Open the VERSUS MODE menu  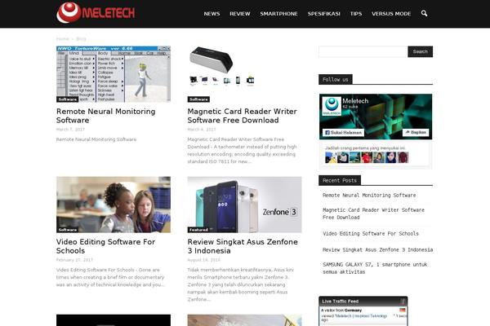(391, 14)
